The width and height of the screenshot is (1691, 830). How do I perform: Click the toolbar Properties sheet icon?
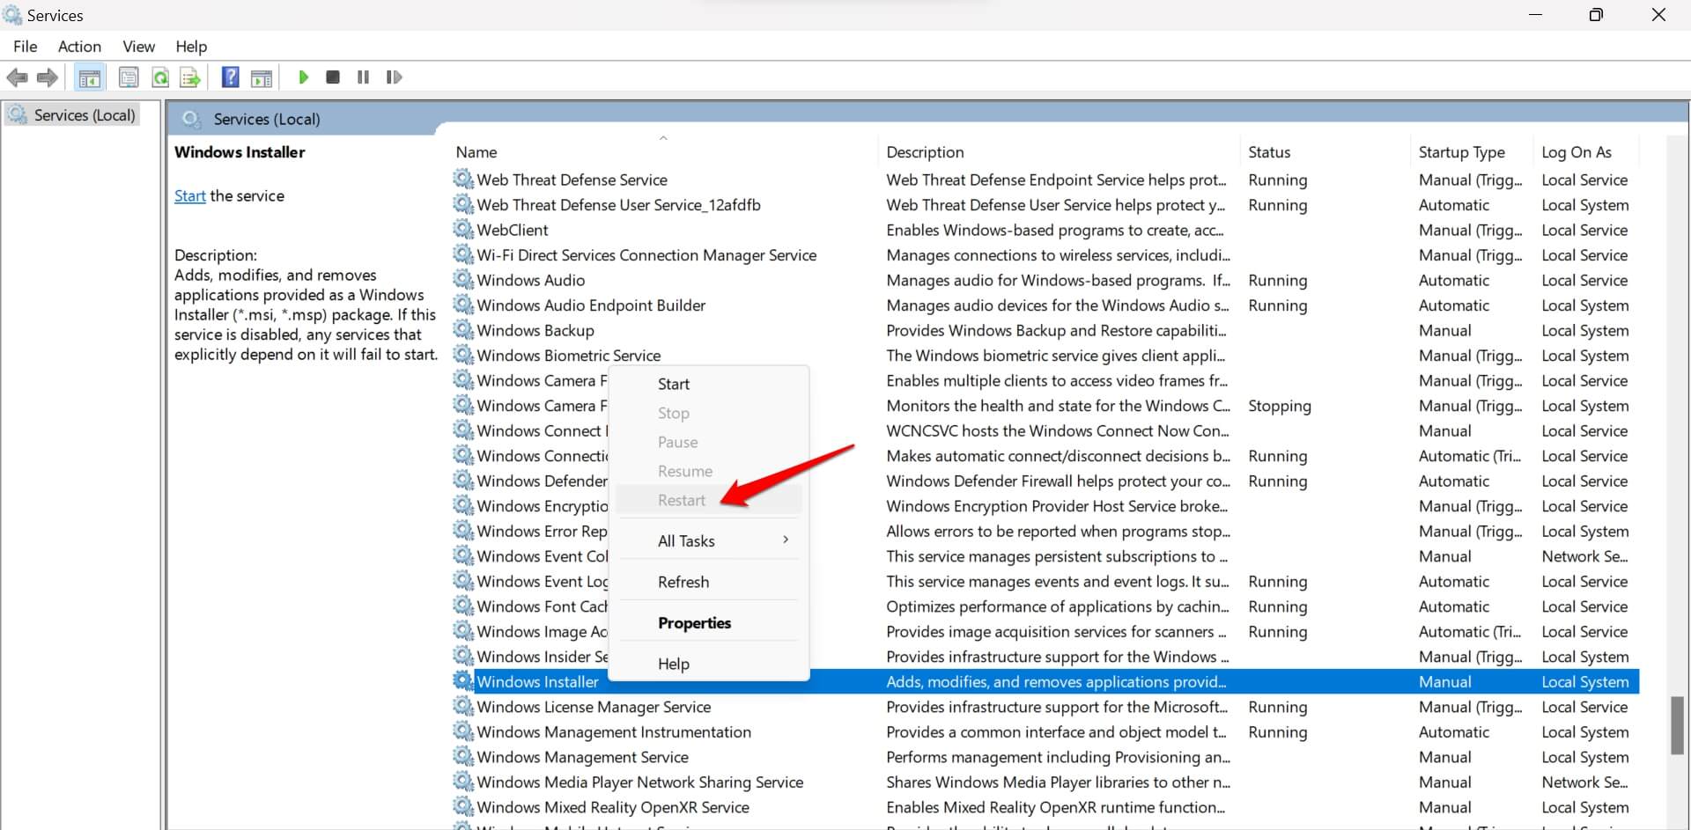(x=129, y=77)
